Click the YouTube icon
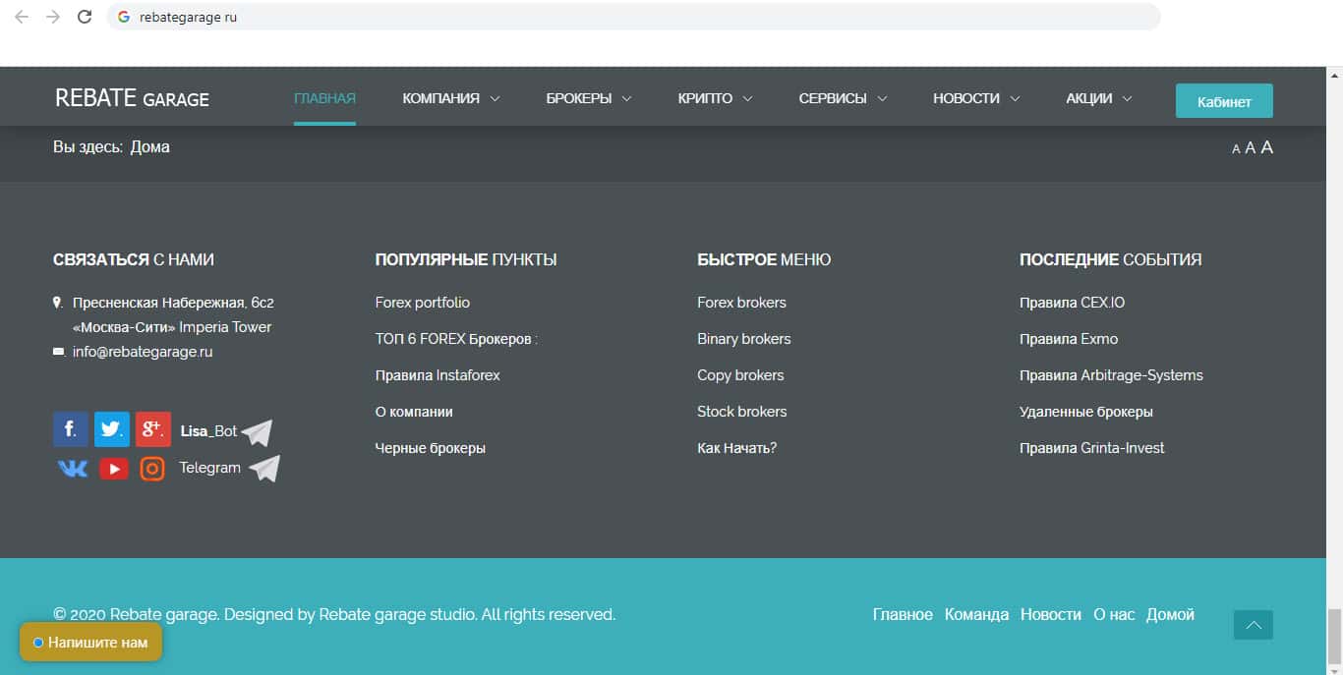This screenshot has height=675, width=1343. click(x=113, y=469)
